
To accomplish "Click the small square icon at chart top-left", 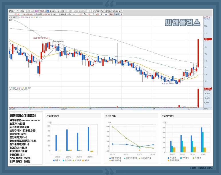I will click(10, 20).
